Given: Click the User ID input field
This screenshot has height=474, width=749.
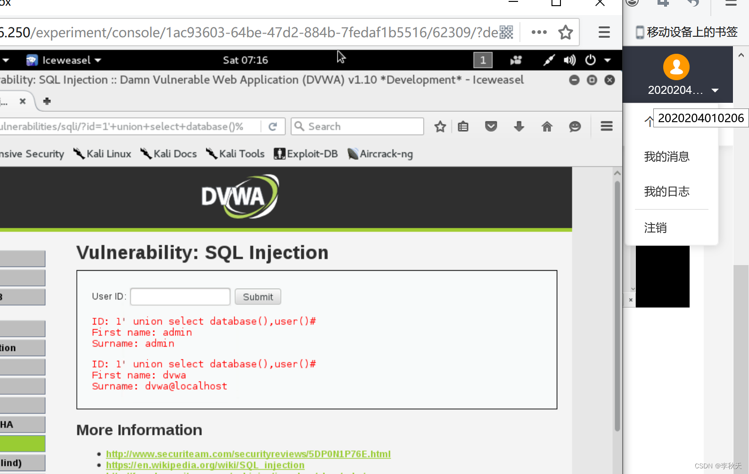Looking at the screenshot, I should pos(180,297).
